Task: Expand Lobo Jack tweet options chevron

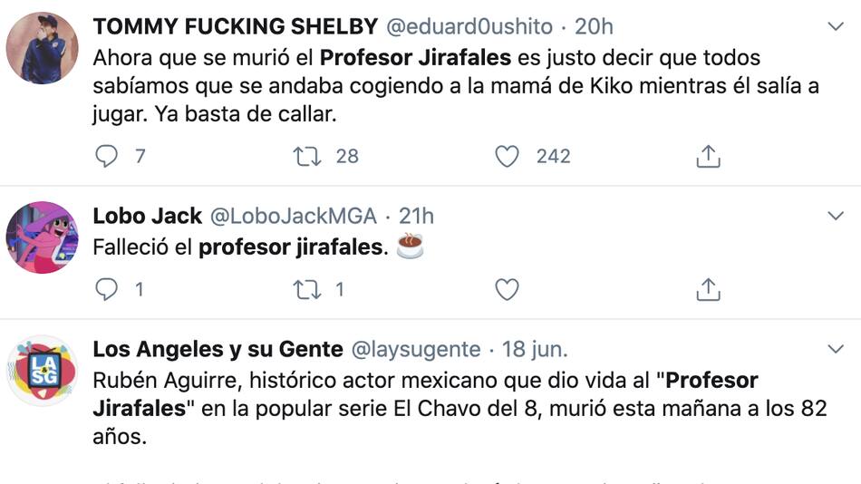Action: tap(836, 216)
